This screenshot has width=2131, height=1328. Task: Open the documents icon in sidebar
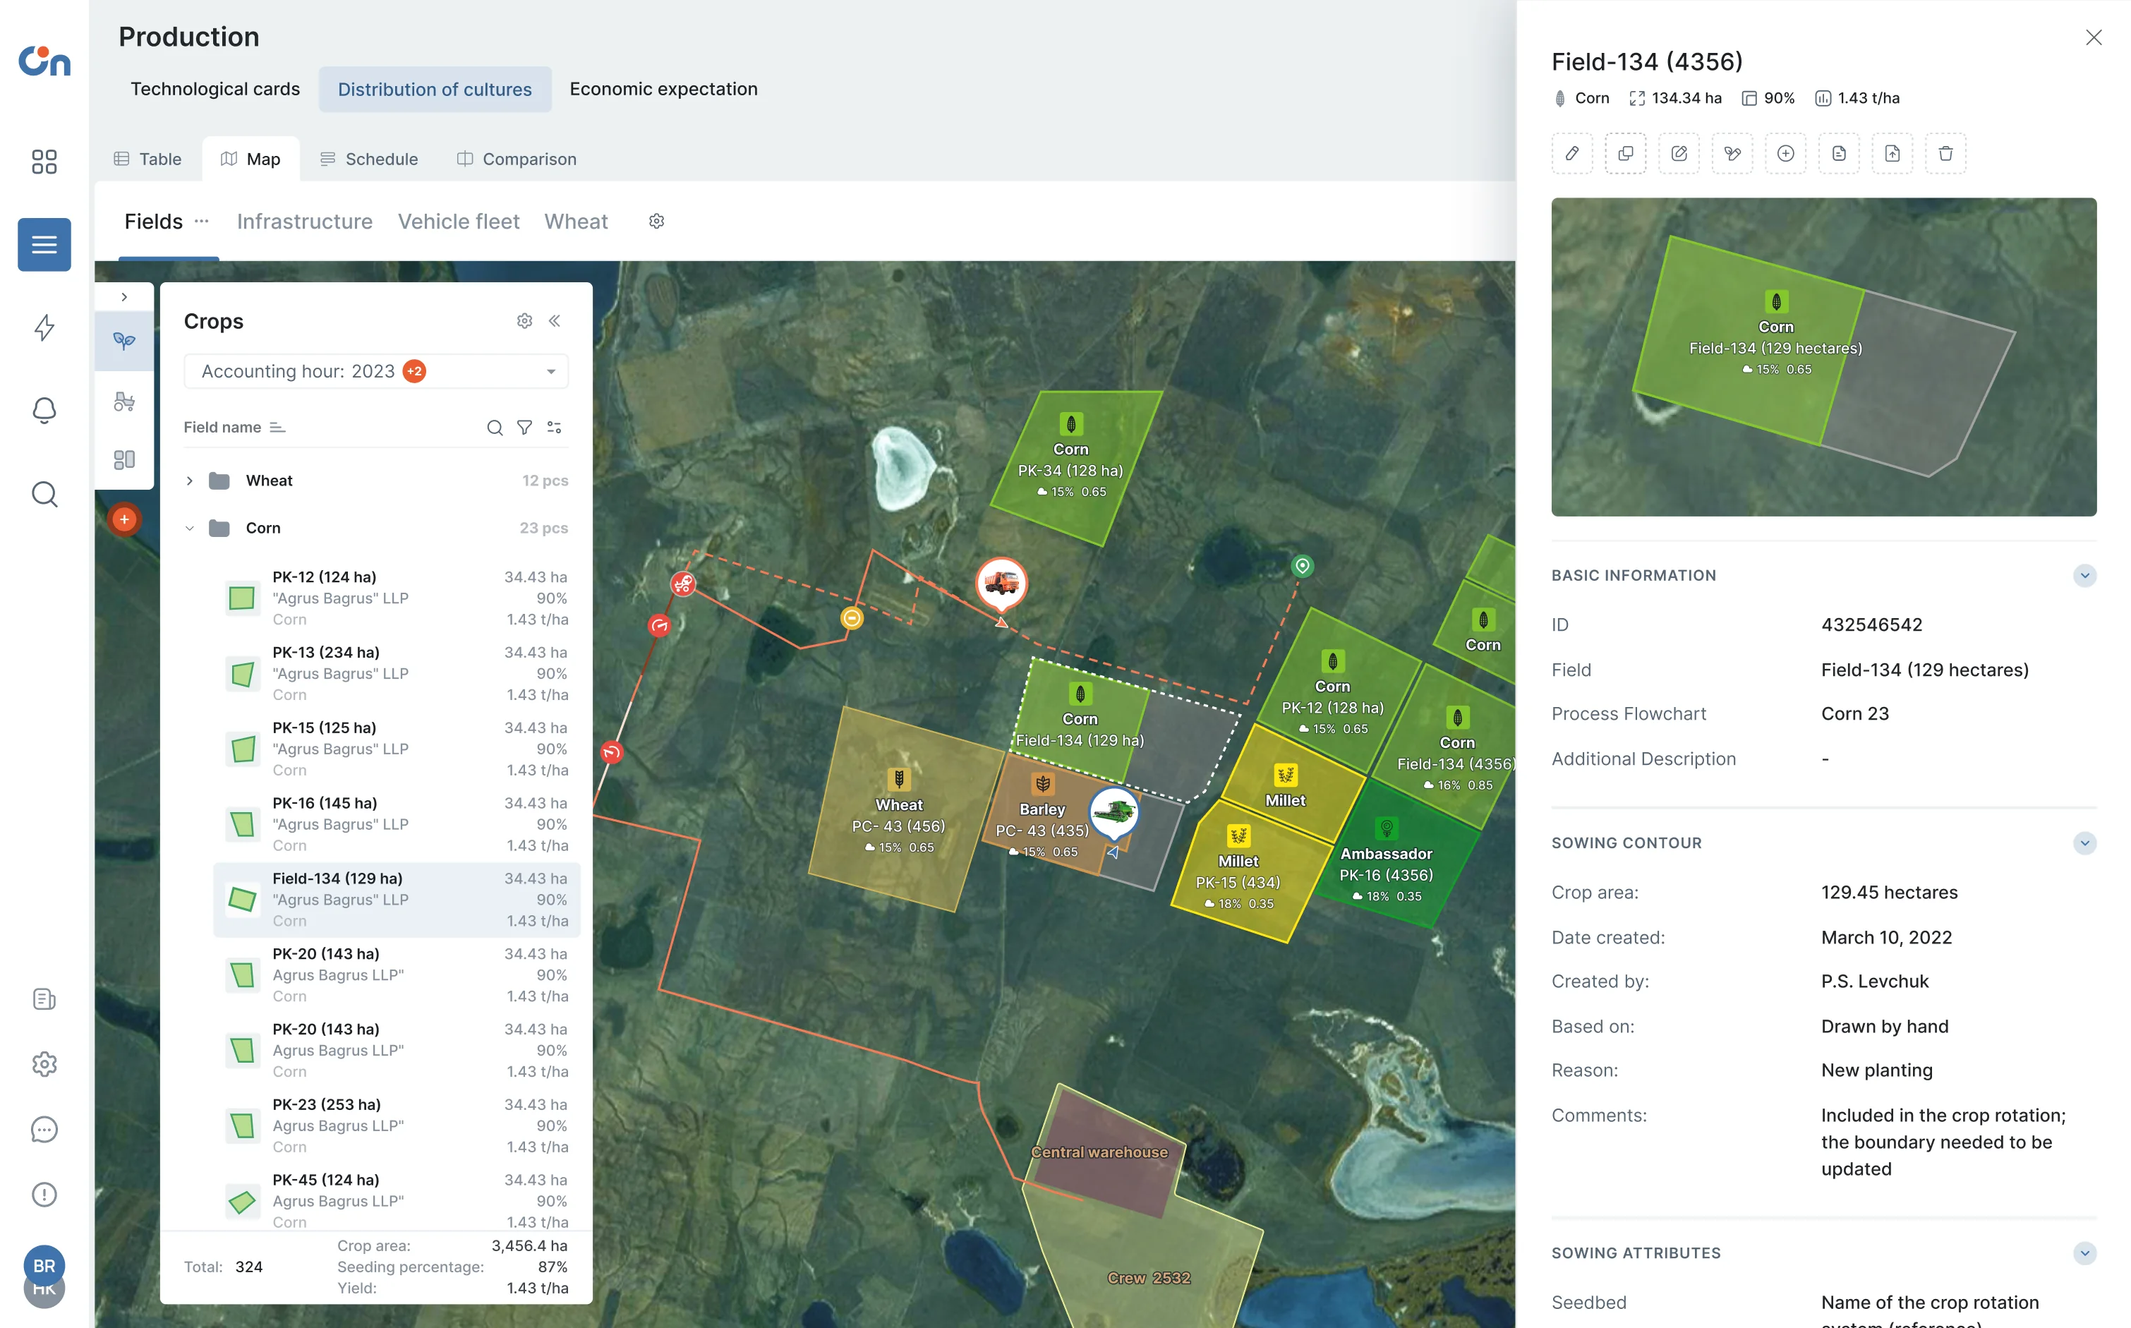(x=44, y=999)
